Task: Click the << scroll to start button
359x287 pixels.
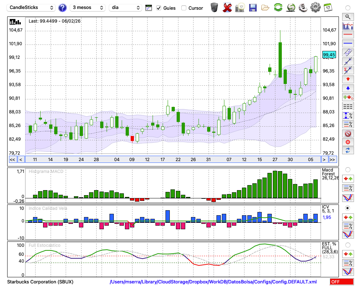Action: tap(12, 159)
